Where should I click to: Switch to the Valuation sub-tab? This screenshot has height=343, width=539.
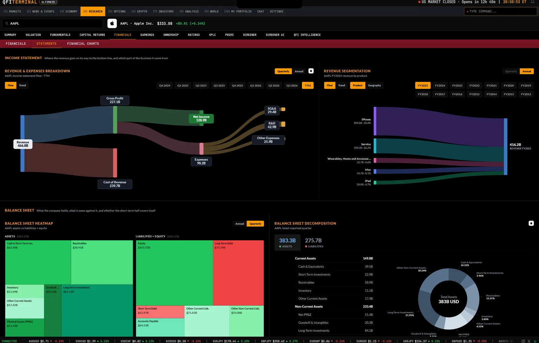[33, 35]
